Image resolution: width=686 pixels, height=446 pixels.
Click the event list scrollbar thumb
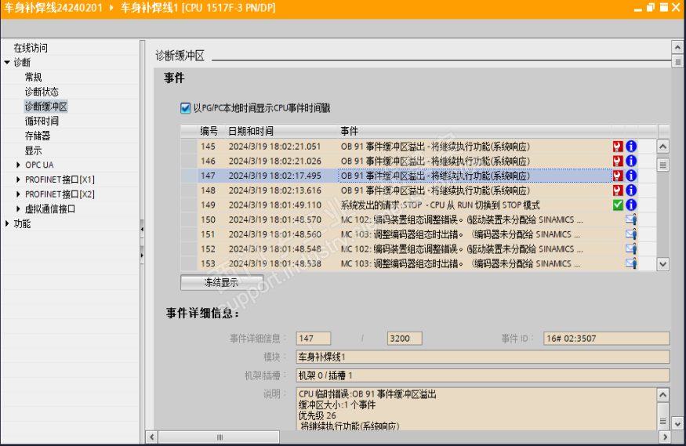[x=662, y=165]
